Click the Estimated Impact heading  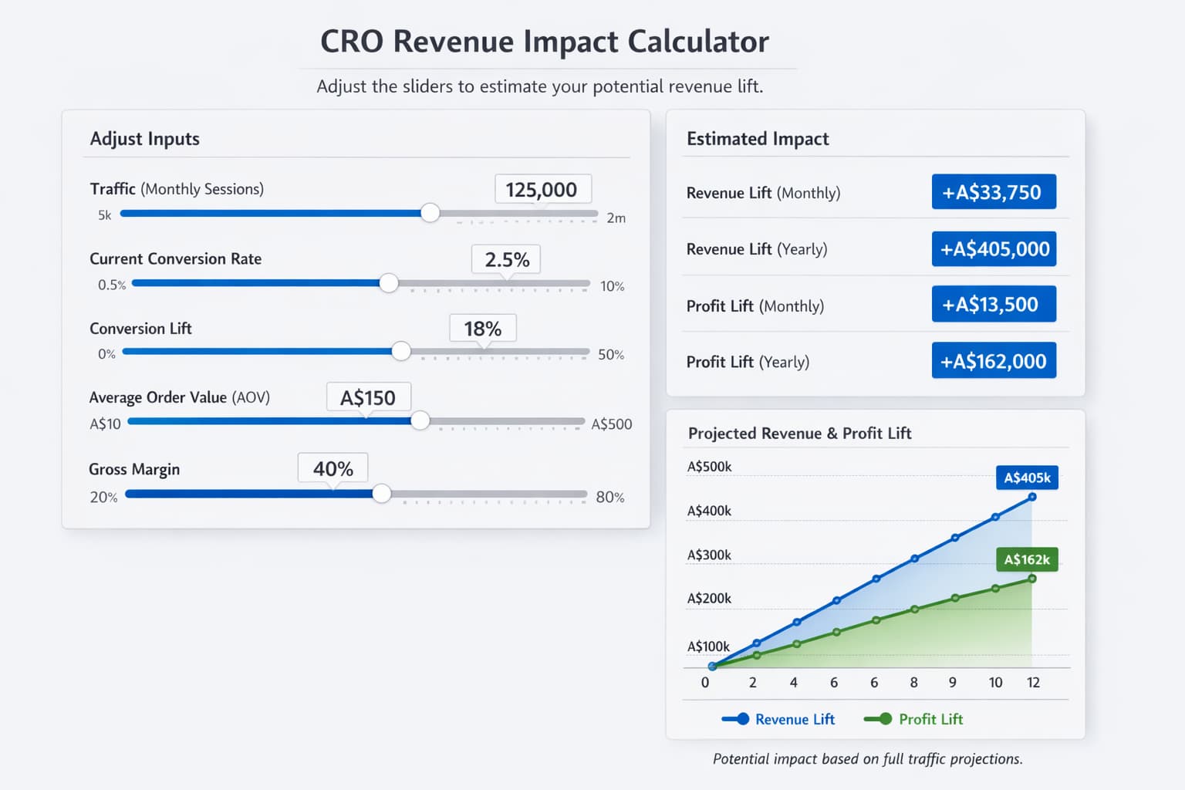tap(758, 139)
